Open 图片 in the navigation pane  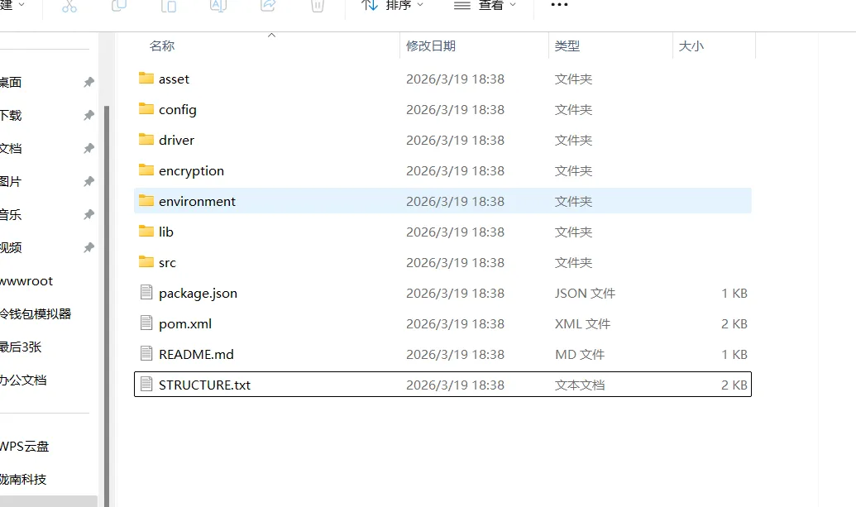pos(11,181)
